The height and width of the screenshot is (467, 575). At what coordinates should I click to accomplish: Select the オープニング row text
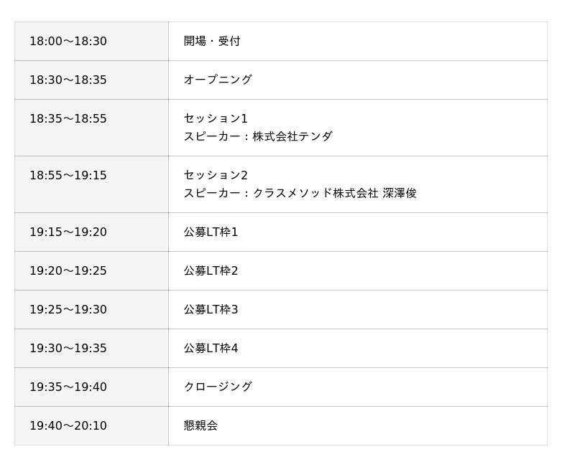(218, 80)
